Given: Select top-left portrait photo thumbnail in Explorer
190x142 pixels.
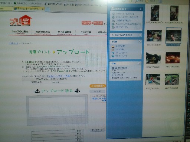Looking at the screenshot, I should coord(155,13).
